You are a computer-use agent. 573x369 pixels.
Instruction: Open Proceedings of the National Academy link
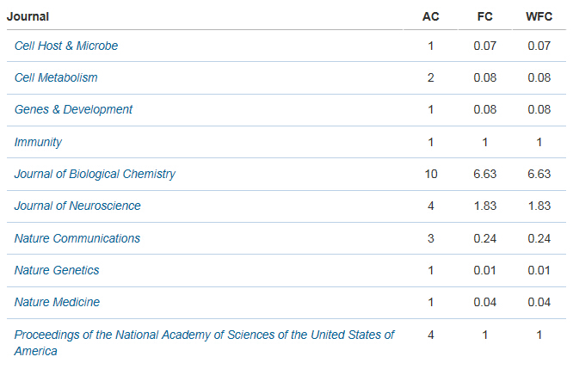tap(204, 342)
